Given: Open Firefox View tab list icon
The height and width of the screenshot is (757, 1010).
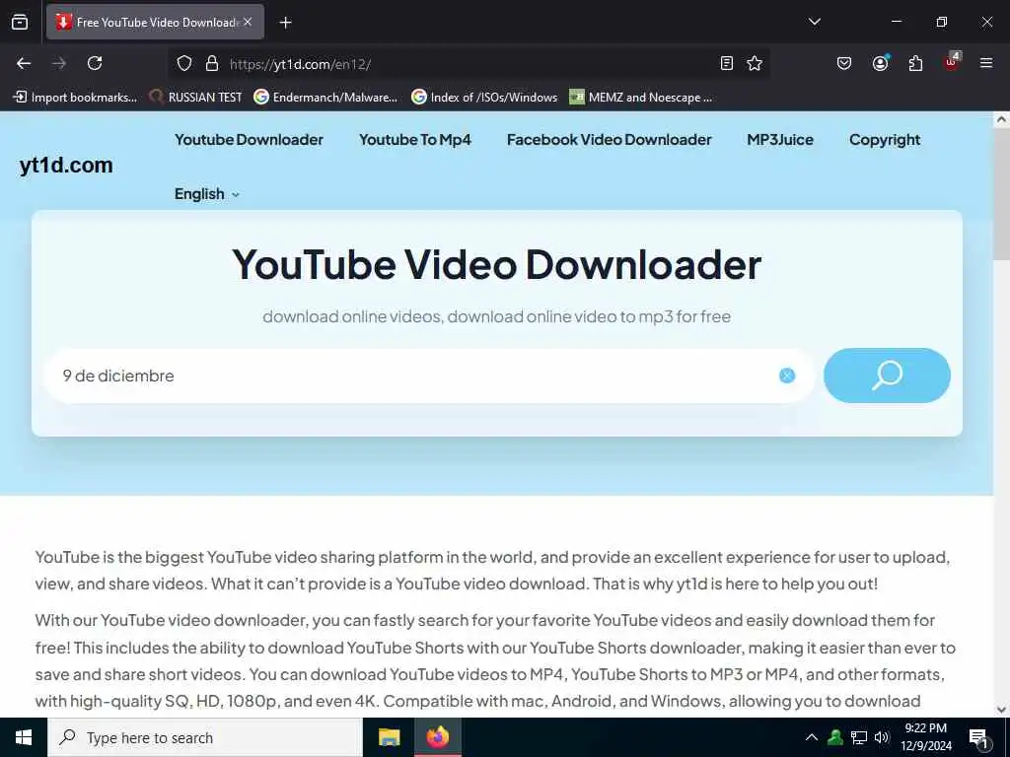Looking at the screenshot, I should point(20,22).
